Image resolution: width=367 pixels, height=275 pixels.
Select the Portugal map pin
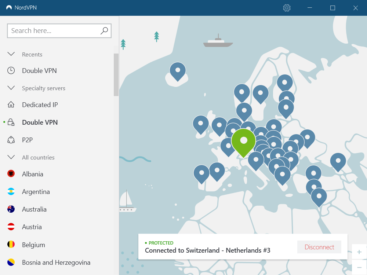201,174
